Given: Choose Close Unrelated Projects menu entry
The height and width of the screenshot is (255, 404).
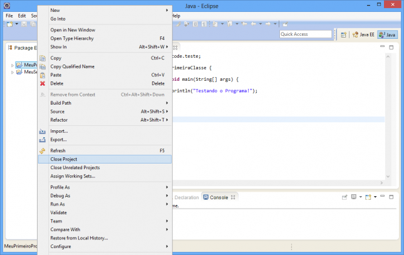Looking at the screenshot, I should tap(105, 167).
